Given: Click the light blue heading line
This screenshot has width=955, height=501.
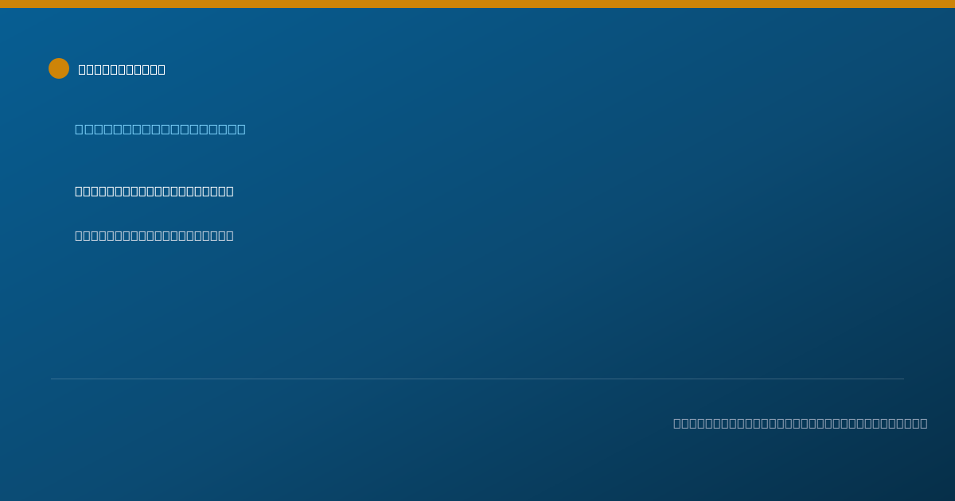Looking at the screenshot, I should pos(160,129).
